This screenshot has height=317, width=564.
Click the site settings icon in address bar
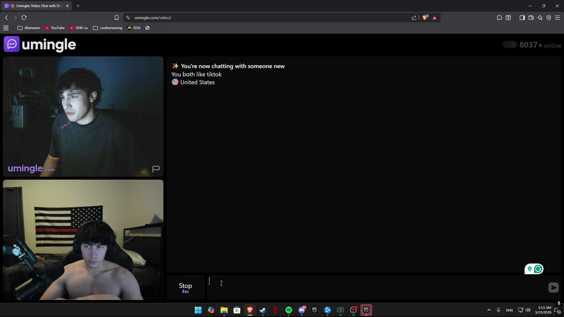coord(128,18)
